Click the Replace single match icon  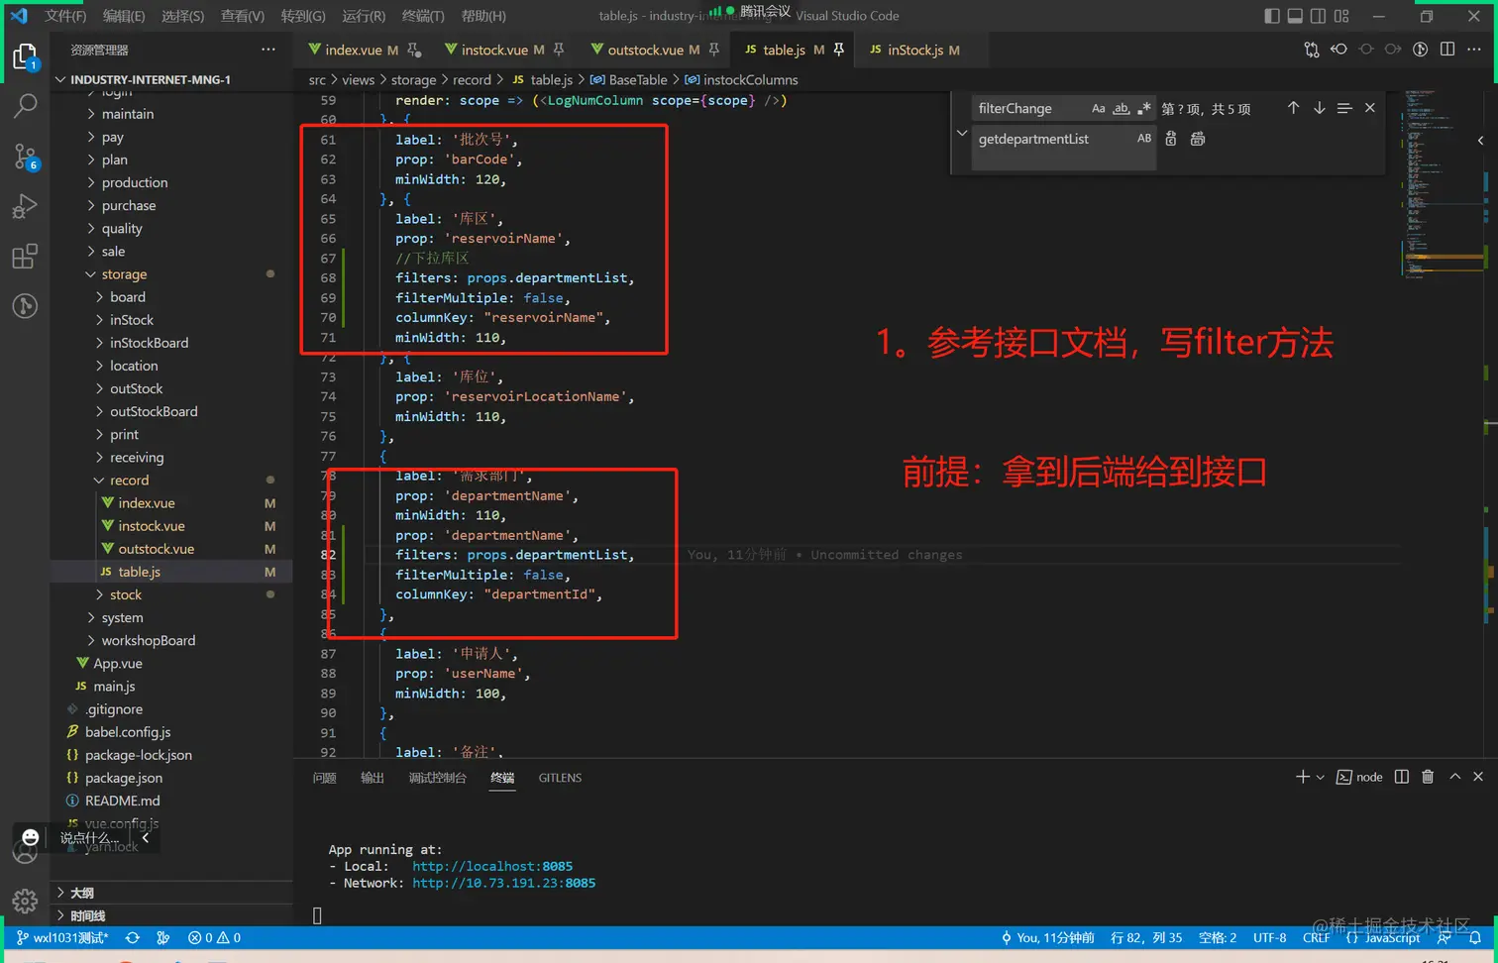pyautogui.click(x=1171, y=139)
